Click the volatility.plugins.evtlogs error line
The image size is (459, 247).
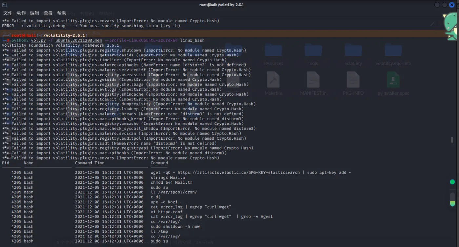(112, 89)
